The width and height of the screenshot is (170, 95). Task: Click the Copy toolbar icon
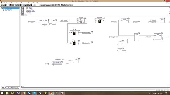[25, 5]
